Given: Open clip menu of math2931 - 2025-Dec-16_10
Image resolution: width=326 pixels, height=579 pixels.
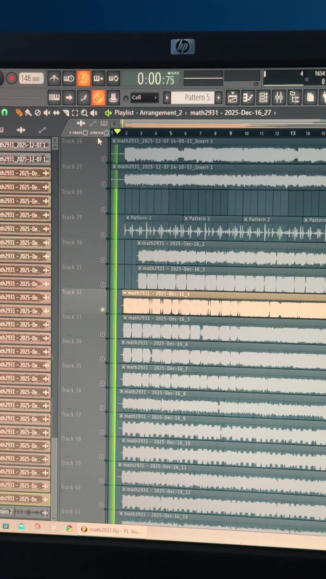Looking at the screenshot, I should coord(123,441).
